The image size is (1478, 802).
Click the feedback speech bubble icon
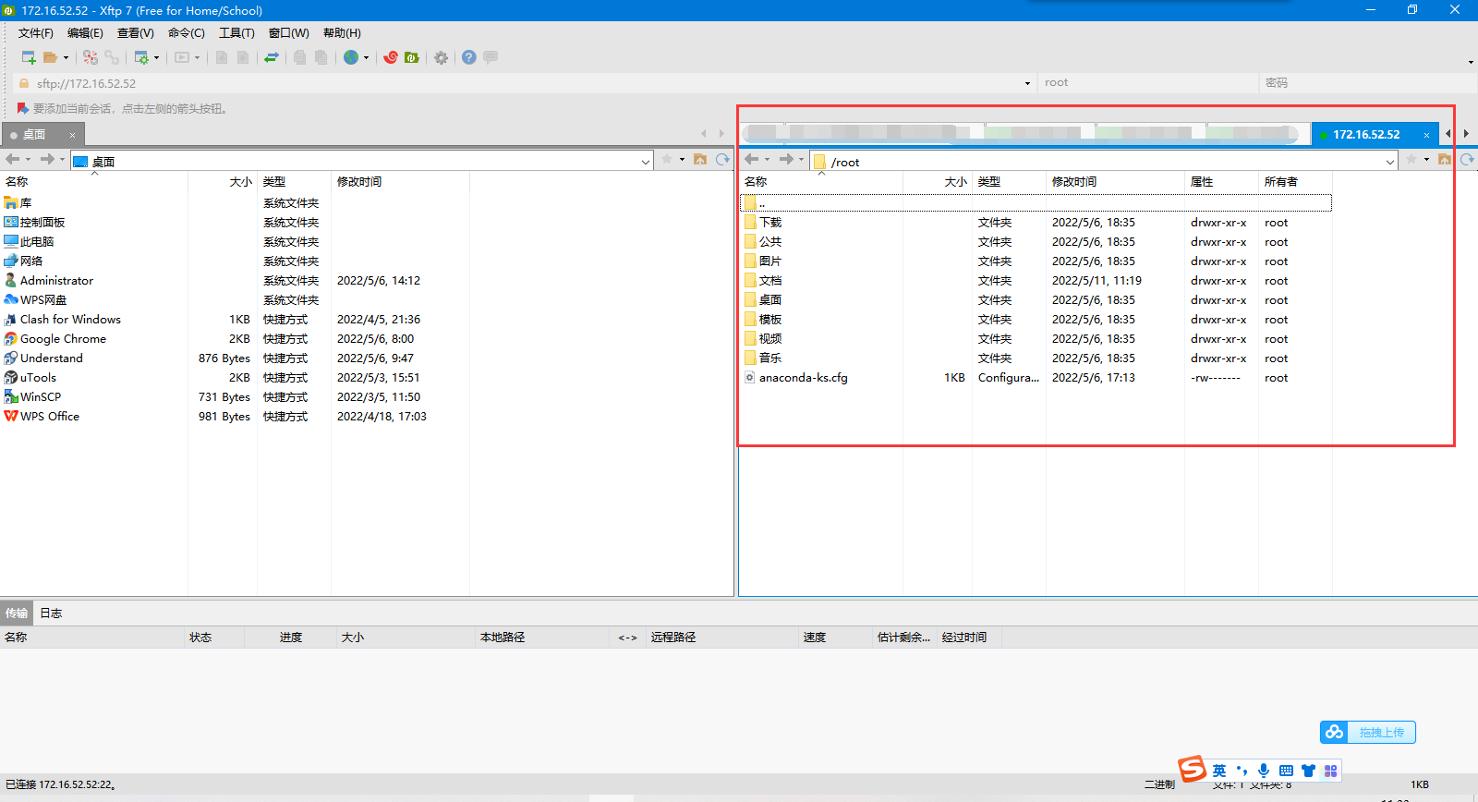pos(491,57)
